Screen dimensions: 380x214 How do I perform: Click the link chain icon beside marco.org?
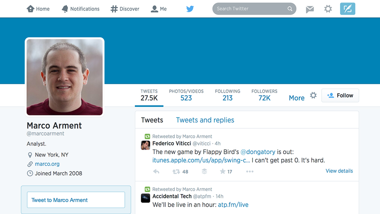tap(30, 164)
